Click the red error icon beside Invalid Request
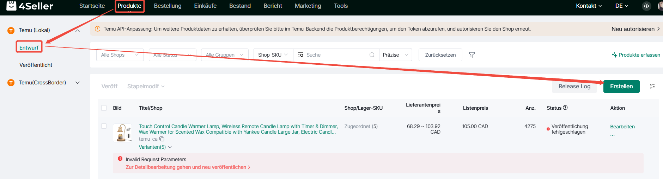The width and height of the screenshot is (663, 179). pyautogui.click(x=120, y=159)
